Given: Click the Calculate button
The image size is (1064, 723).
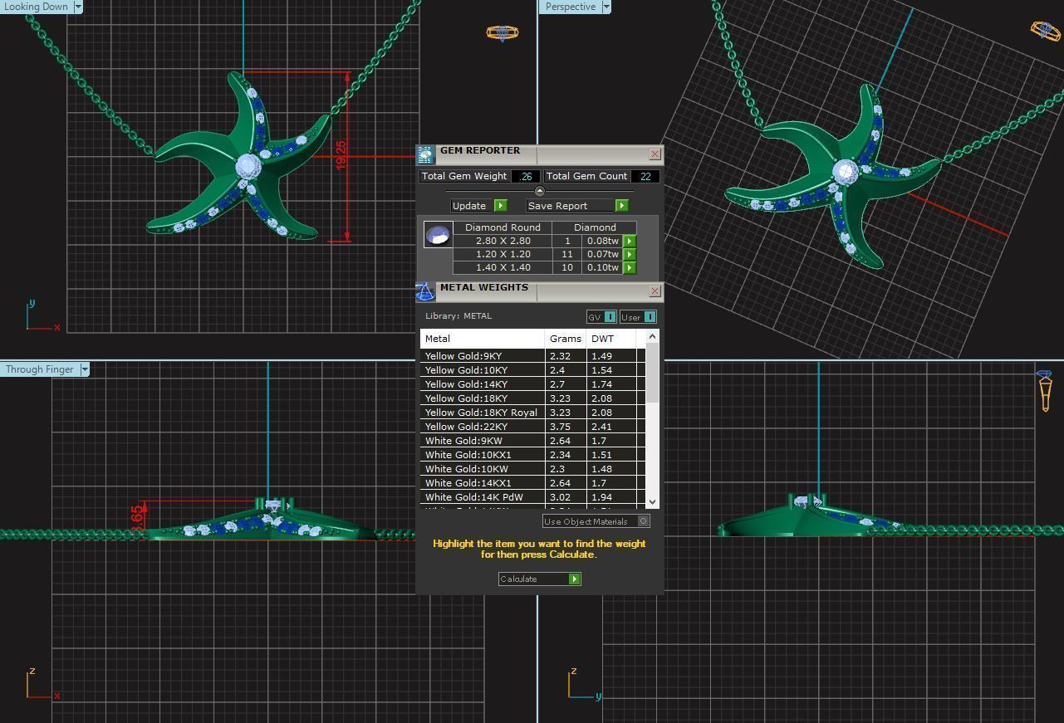Looking at the screenshot, I should (539, 579).
